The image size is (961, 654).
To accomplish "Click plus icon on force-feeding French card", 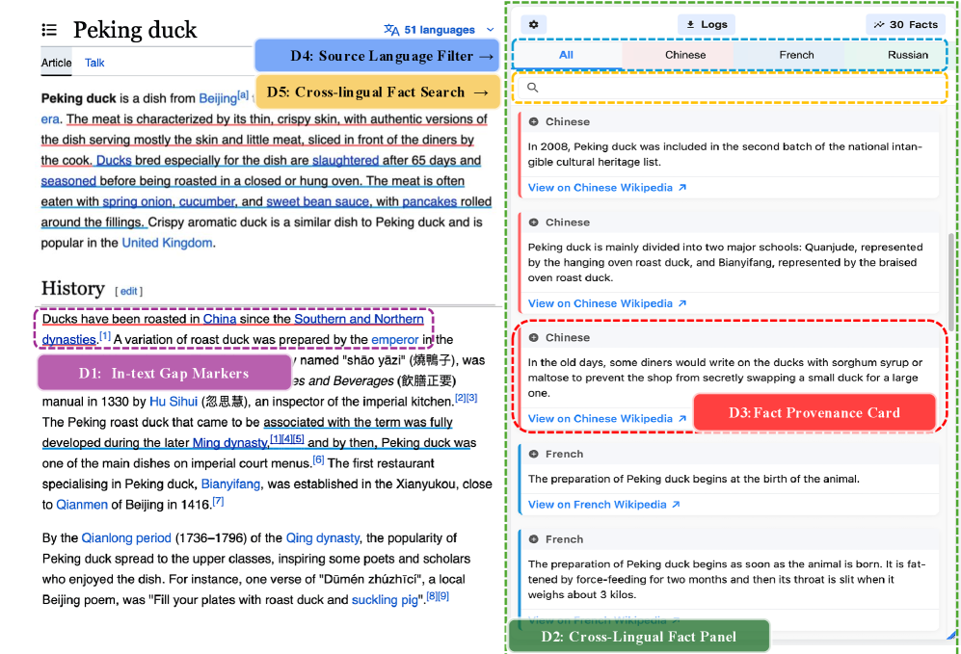I will click(x=533, y=539).
